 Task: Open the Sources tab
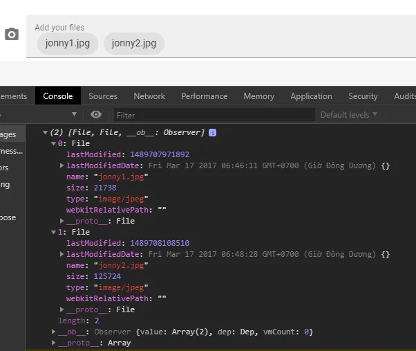103,96
